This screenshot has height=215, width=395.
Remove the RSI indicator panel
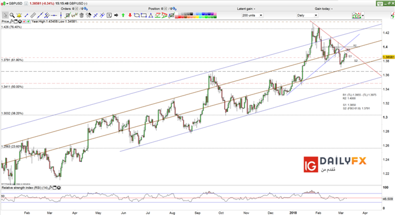(59, 188)
